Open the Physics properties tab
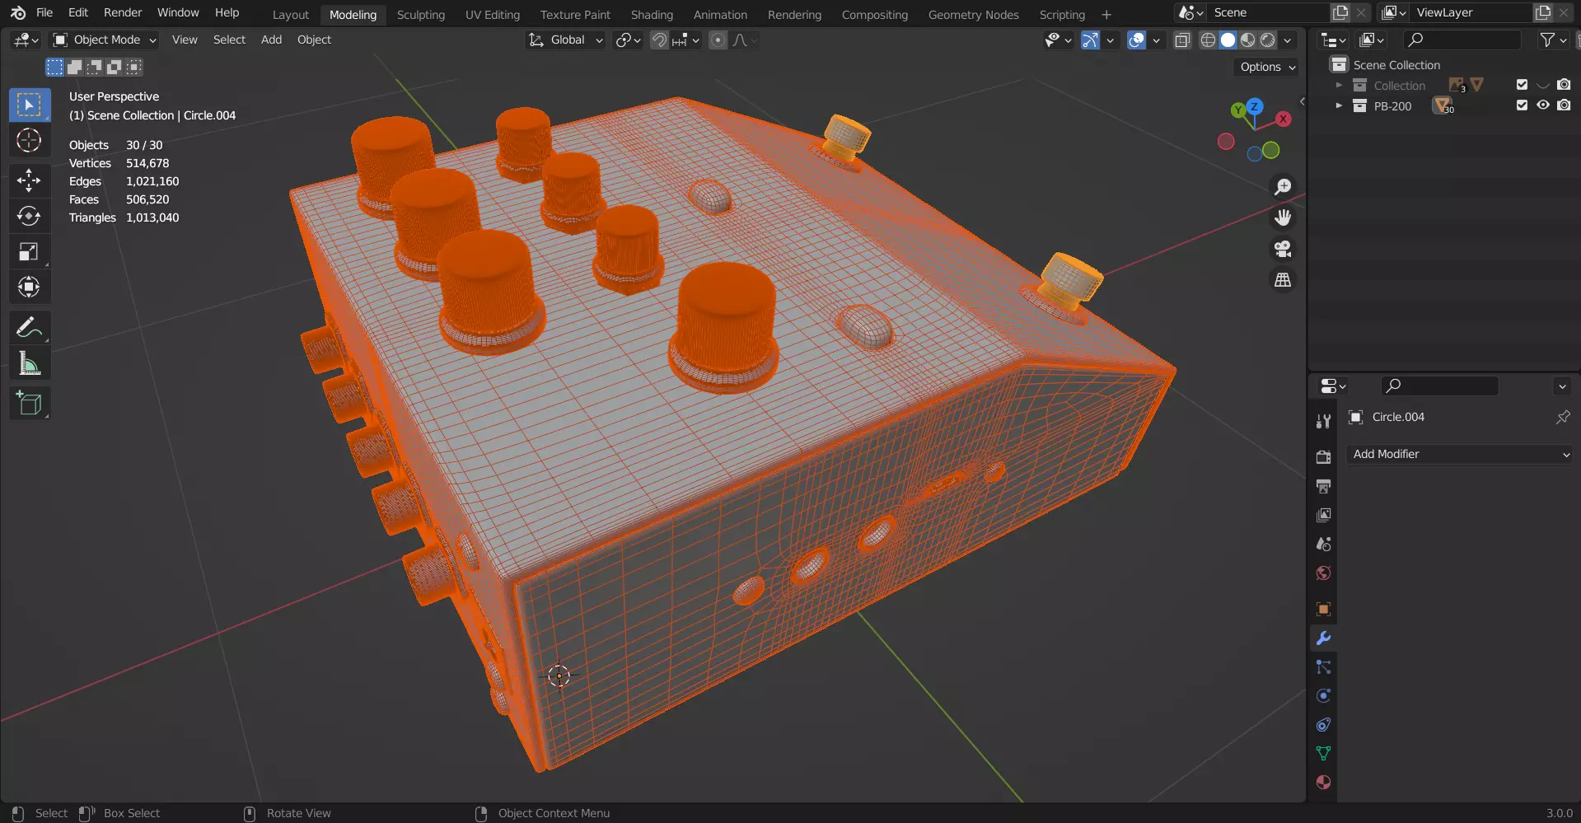Viewport: 1581px width, 823px height. tap(1323, 696)
